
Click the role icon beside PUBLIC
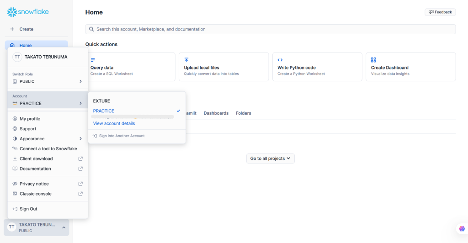[15, 81]
